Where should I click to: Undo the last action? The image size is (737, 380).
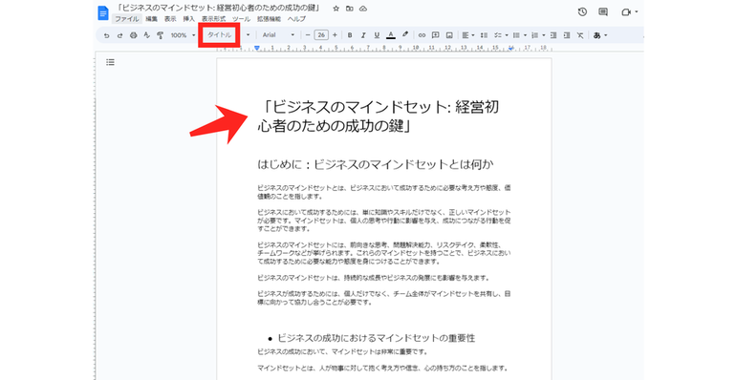point(107,35)
